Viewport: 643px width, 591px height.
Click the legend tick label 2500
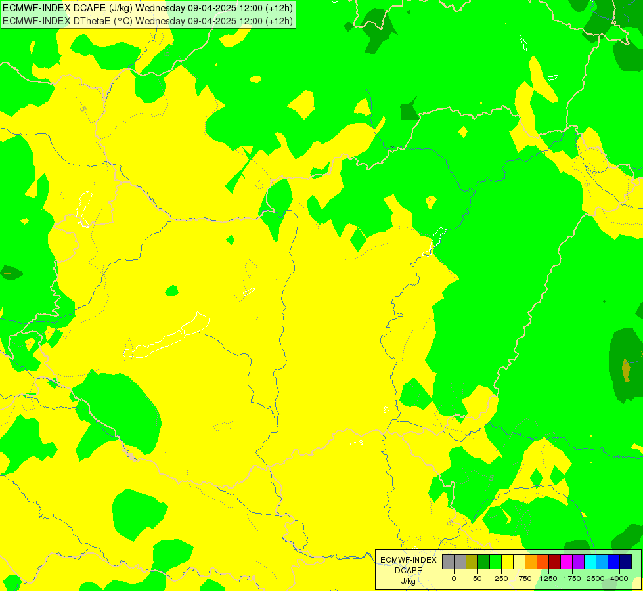point(596,579)
